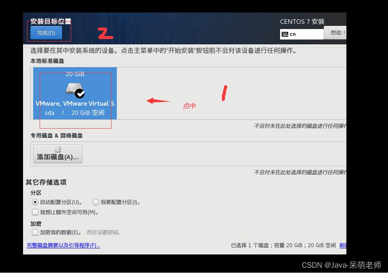Click the checkmark badge on the sda disk
This screenshot has width=388, height=273.
[80, 94]
